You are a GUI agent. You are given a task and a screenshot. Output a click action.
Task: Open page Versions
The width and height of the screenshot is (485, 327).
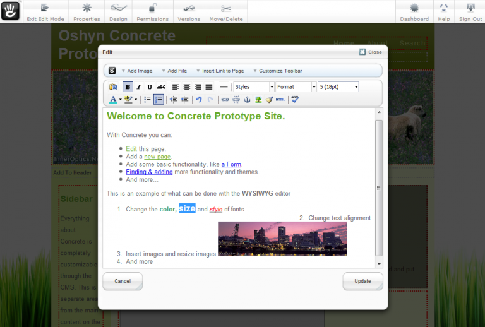click(x=189, y=12)
